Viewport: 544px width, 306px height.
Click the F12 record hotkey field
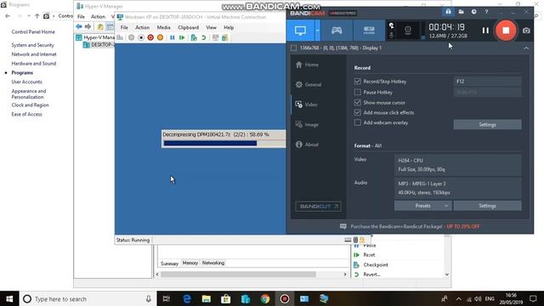pyautogui.click(x=487, y=82)
